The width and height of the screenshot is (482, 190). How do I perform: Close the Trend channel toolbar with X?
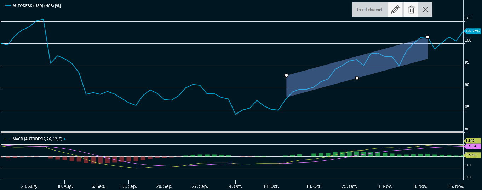(425, 10)
